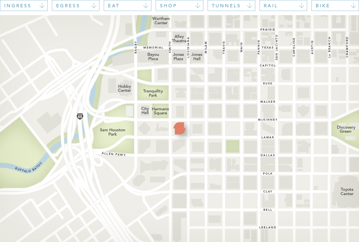Click the orange building marker on map

179,128
